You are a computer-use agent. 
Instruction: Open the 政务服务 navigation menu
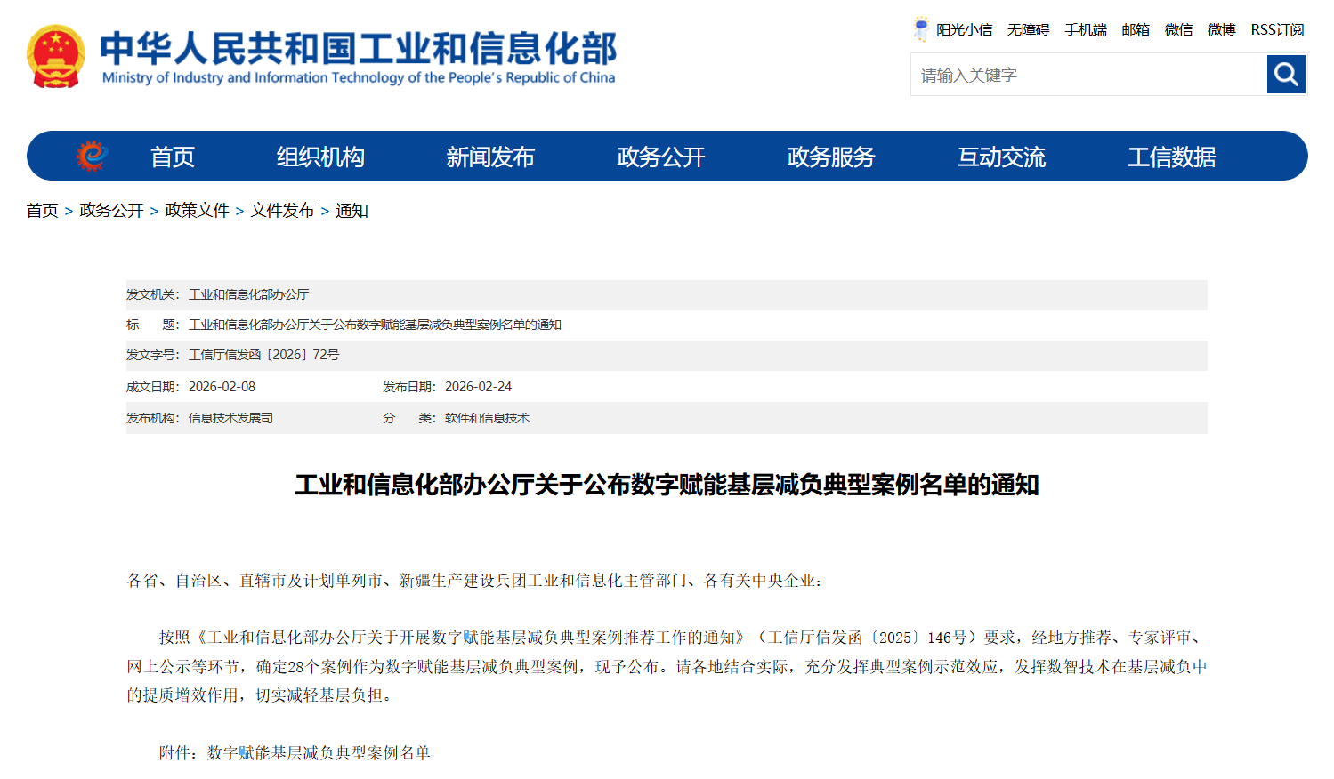829,156
